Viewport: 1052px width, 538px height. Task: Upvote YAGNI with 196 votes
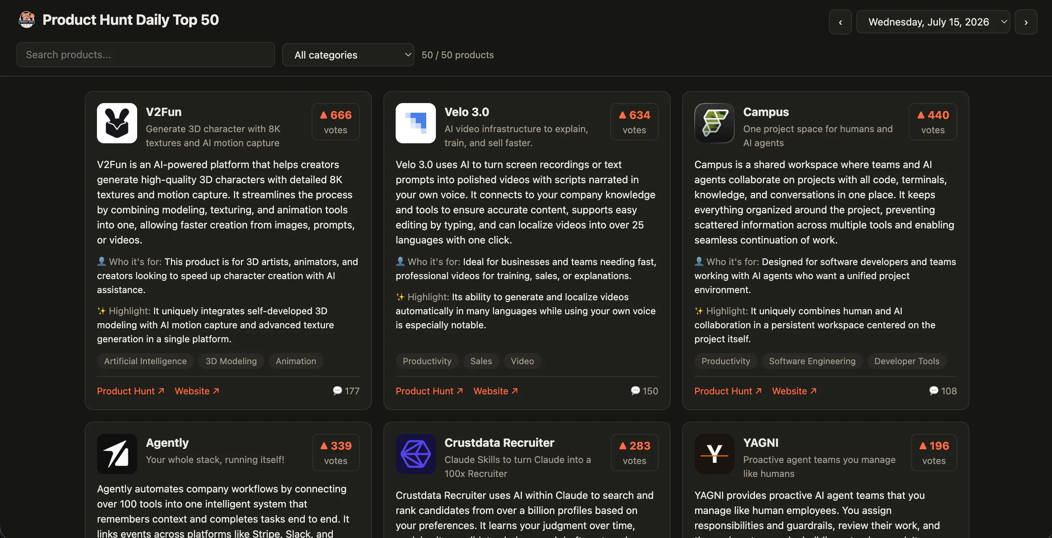934,453
